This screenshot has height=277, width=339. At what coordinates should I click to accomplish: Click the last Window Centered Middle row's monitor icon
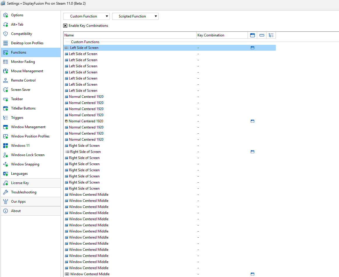click(x=67, y=274)
